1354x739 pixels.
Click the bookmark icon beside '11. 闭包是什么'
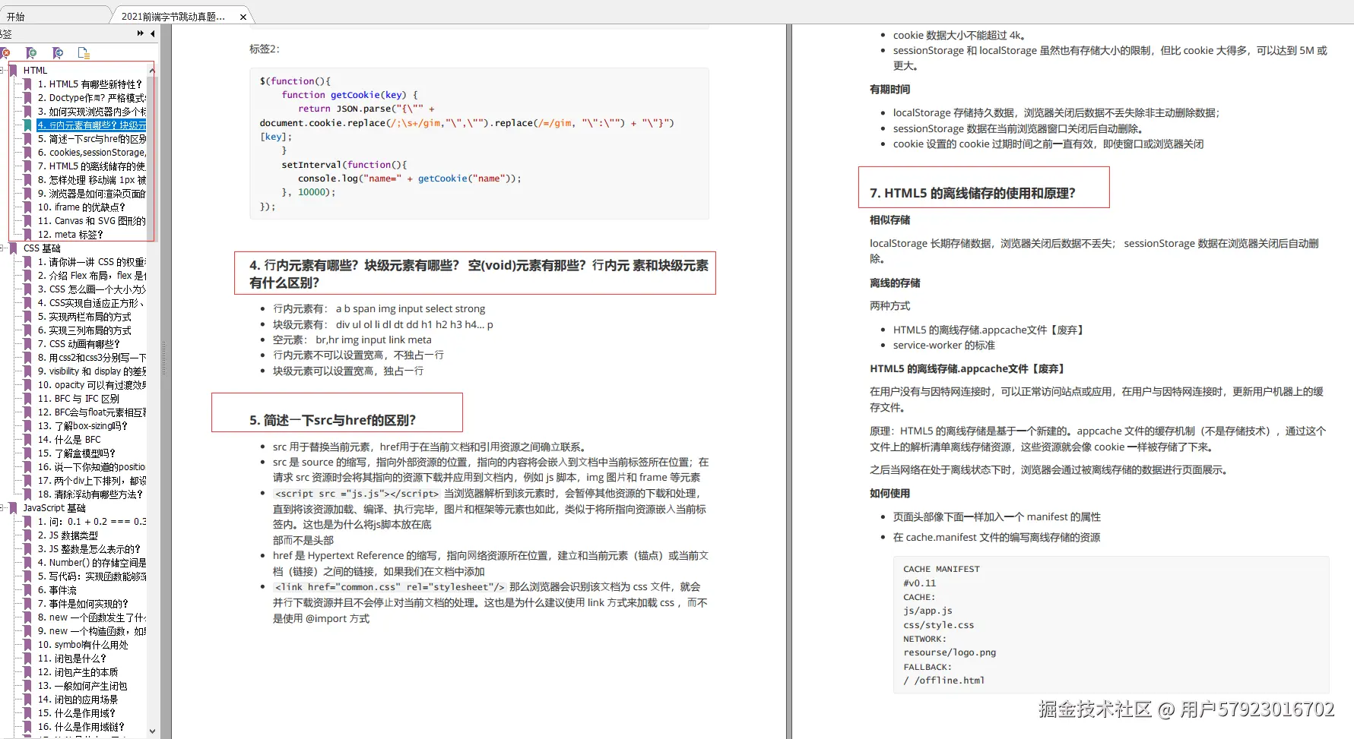(x=28, y=658)
